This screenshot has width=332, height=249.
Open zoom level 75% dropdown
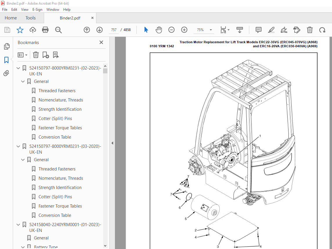point(211,30)
